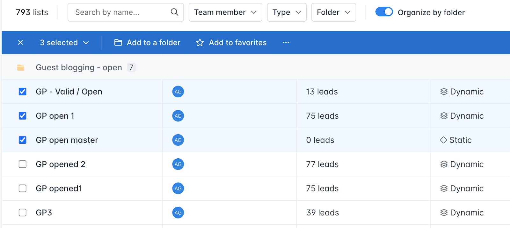Check the GP3 list checkbox
510x228 pixels.
22,212
